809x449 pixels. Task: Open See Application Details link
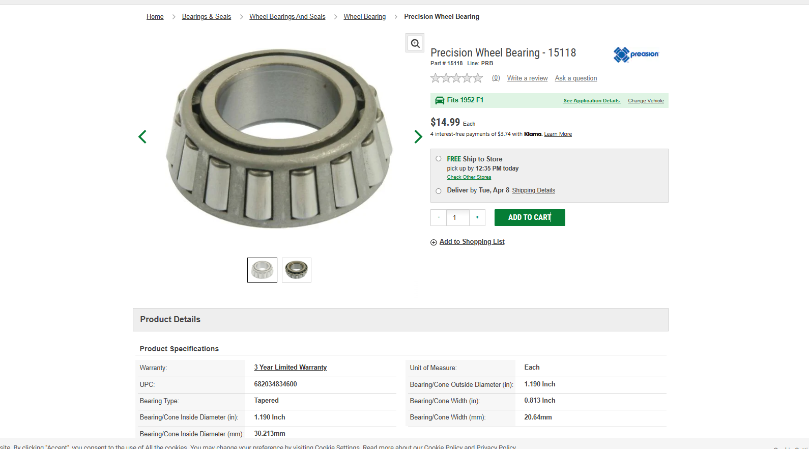[x=592, y=101]
